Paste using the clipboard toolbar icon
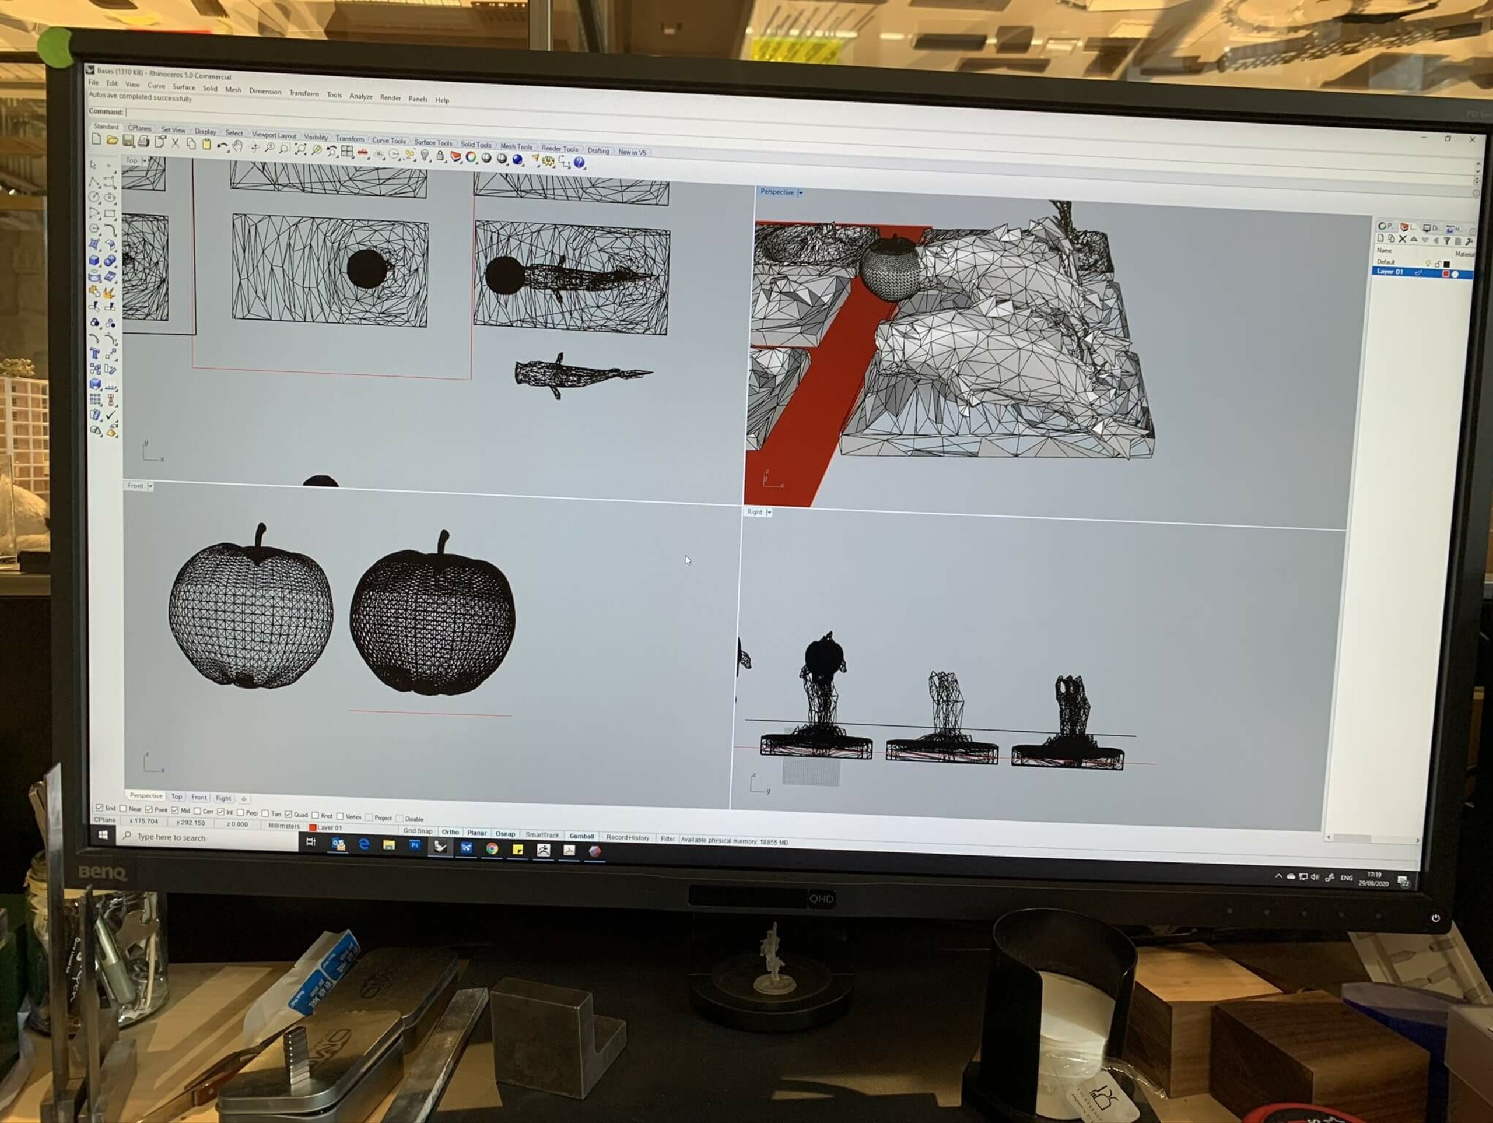1493x1123 pixels. (206, 144)
